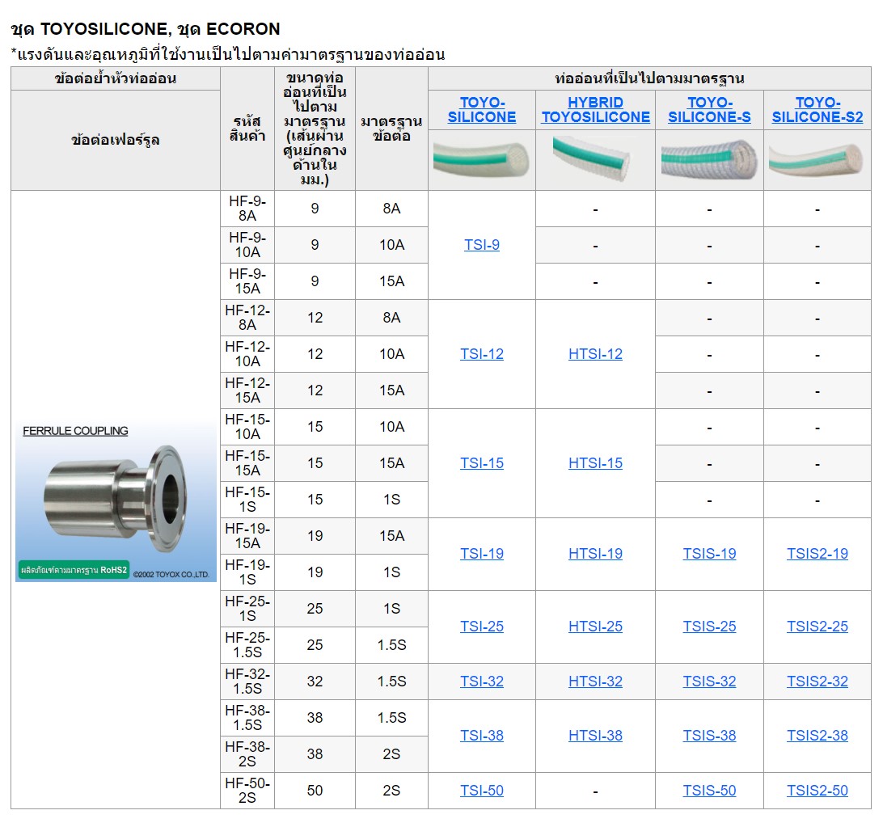This screenshot has width=883, height=823.
Task: Open the TSI-50 hose product link
Action: tap(481, 790)
